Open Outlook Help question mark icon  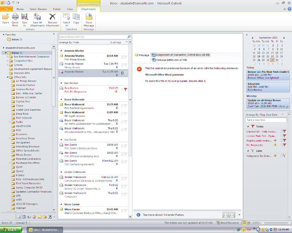point(289,9)
